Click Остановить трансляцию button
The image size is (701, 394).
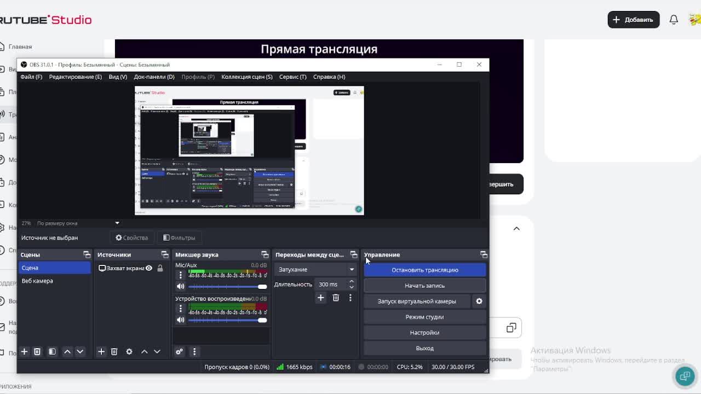pos(424,270)
